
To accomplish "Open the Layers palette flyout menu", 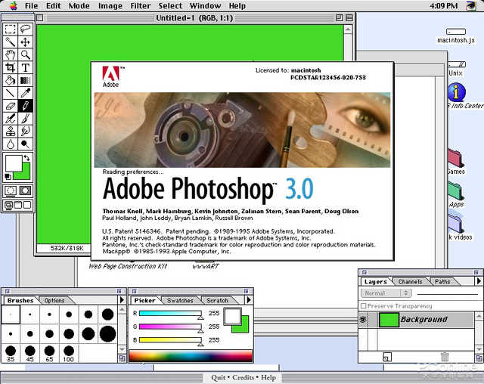I will [x=479, y=281].
